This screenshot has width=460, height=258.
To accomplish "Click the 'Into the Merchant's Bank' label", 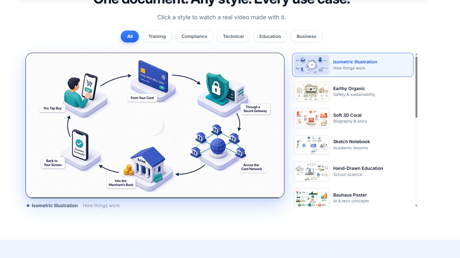I will point(121,183).
